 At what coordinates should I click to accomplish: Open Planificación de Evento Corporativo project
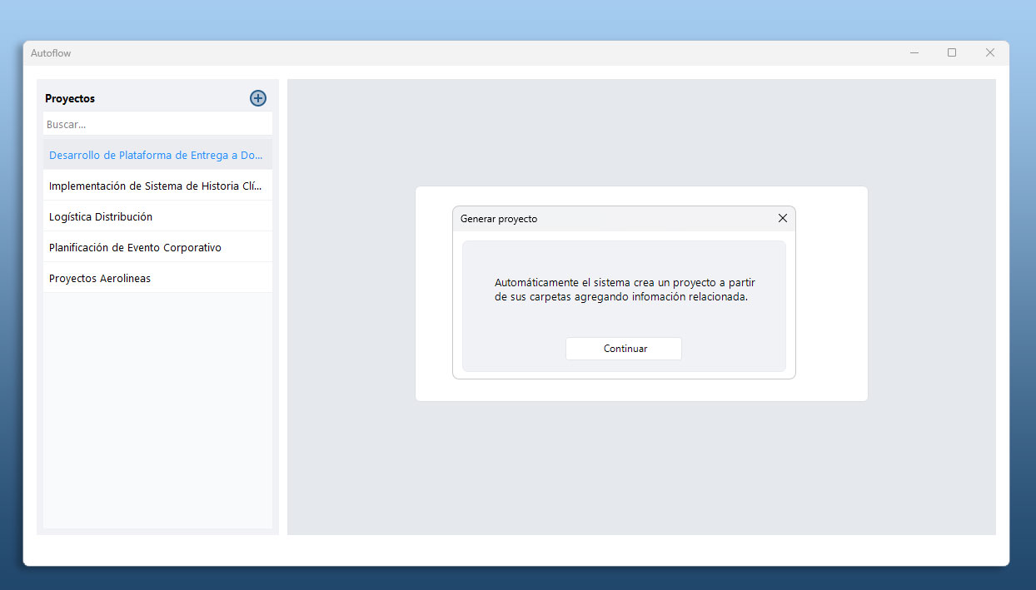[x=157, y=247]
